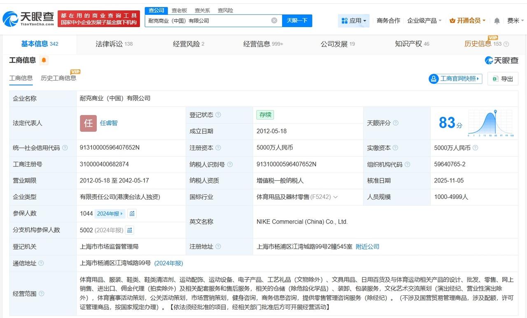Select the 查风险 search tab

[x=225, y=10]
